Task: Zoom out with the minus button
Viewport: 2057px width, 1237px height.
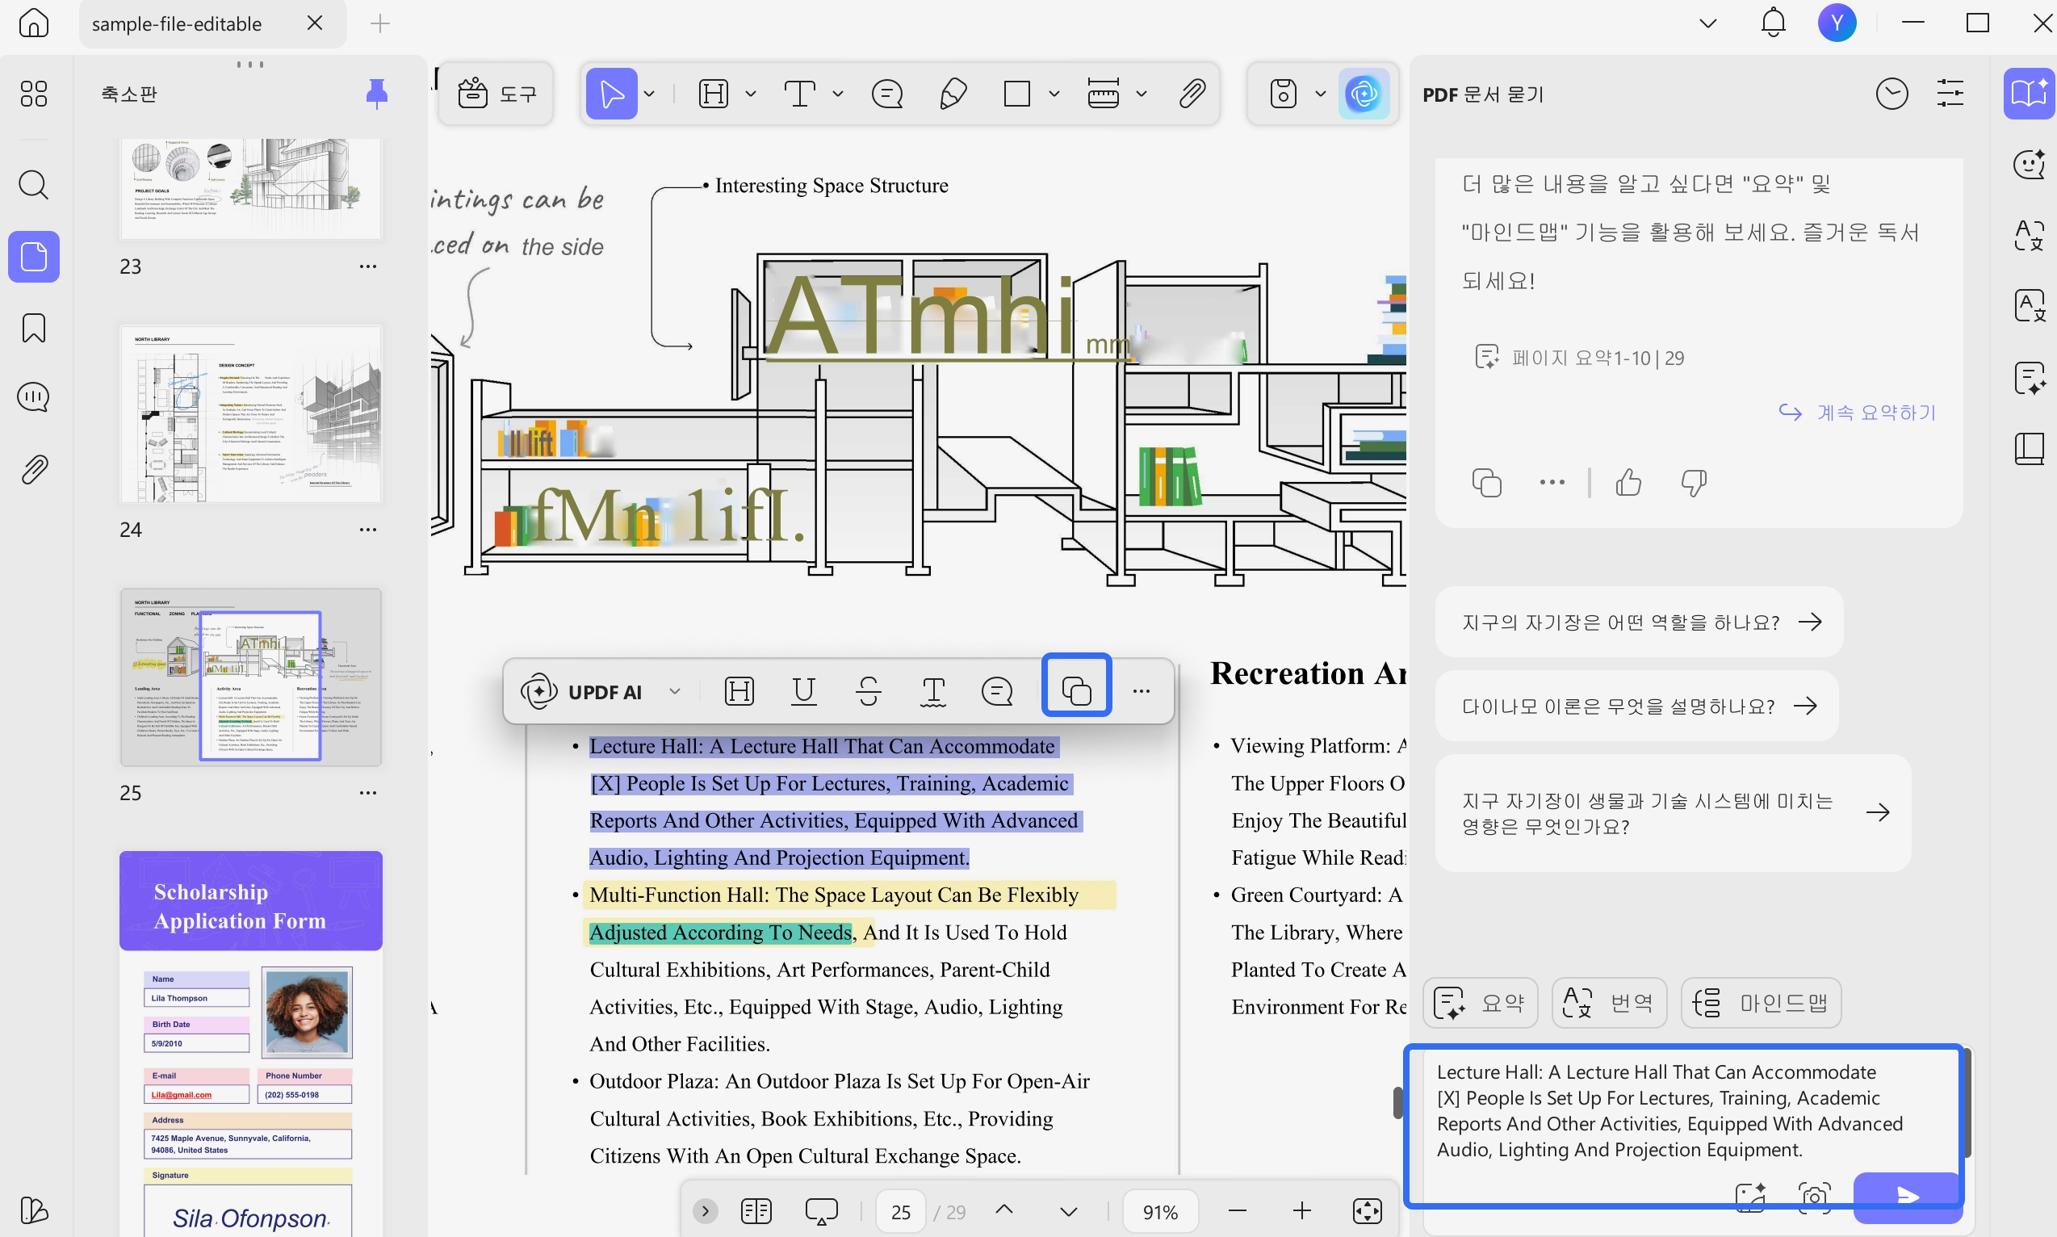Action: (1237, 1211)
